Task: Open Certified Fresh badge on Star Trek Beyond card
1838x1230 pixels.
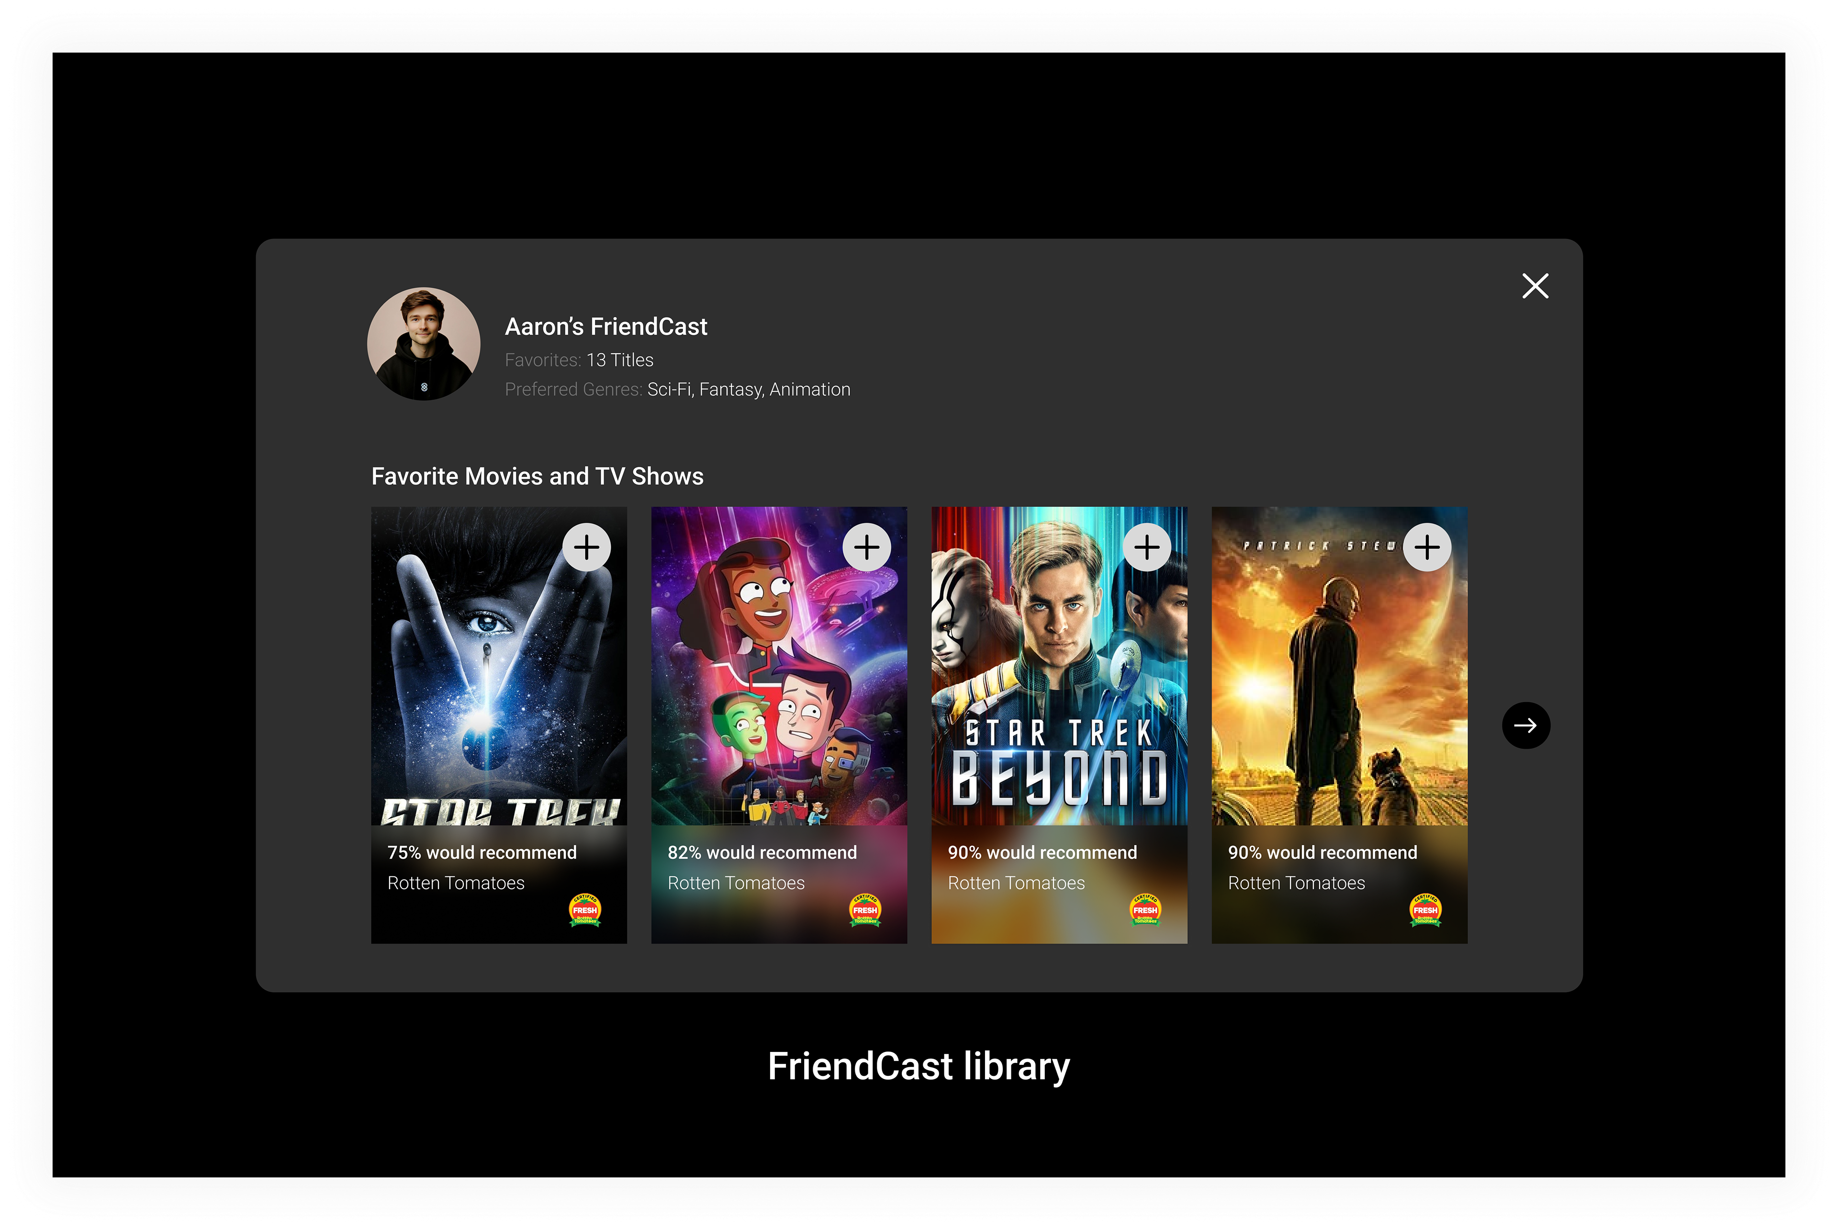Action: 1144,910
